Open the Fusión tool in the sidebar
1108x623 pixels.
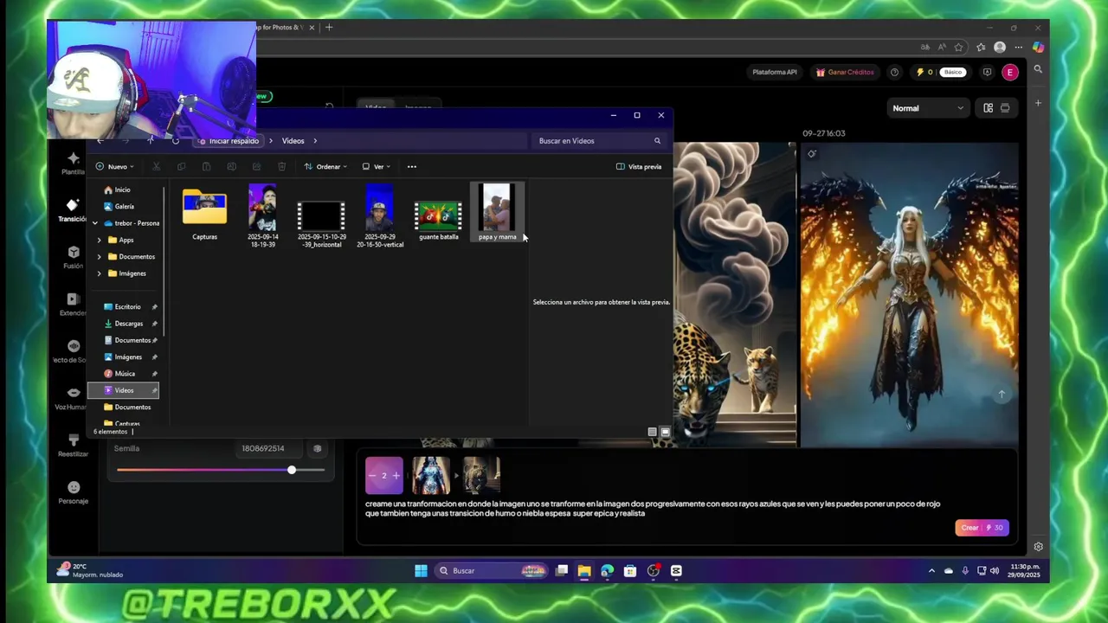pos(73,257)
